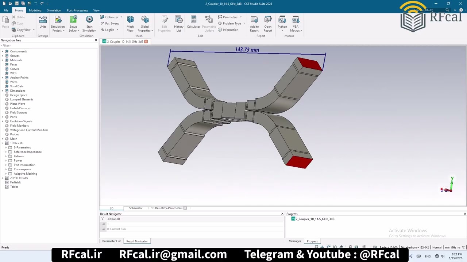Open the Calculator tool
This screenshot has width=467, height=262.
coord(193,22)
